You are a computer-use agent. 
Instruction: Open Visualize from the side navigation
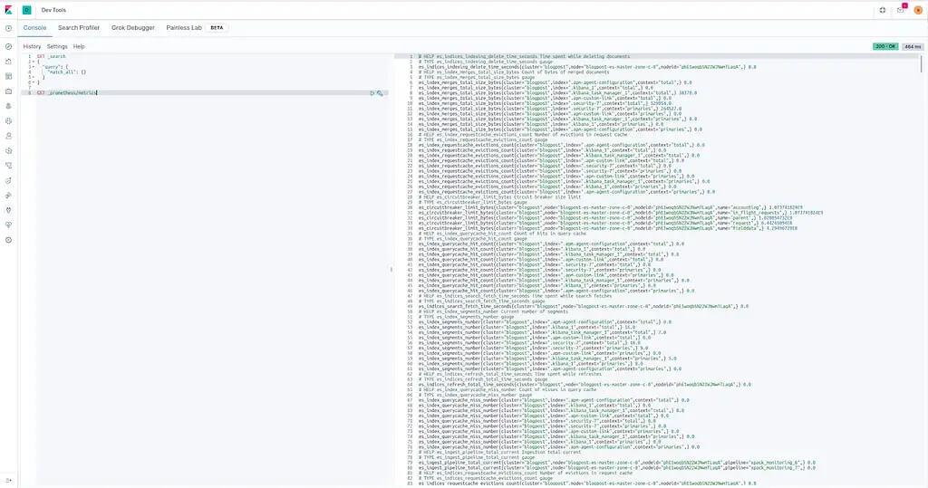tap(8, 62)
